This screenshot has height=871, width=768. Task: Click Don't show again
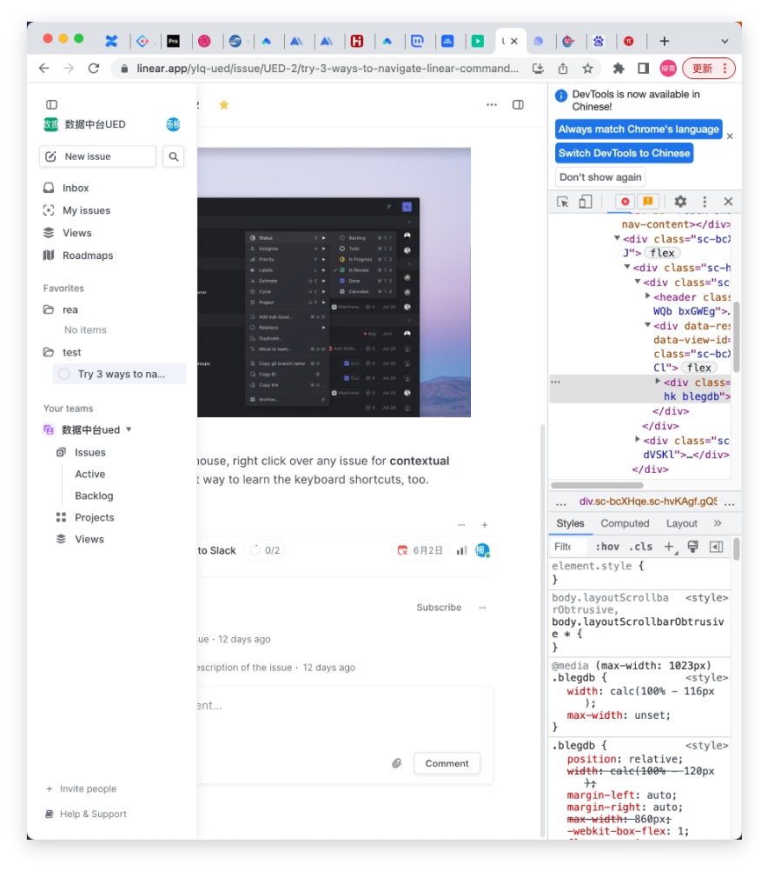600,177
